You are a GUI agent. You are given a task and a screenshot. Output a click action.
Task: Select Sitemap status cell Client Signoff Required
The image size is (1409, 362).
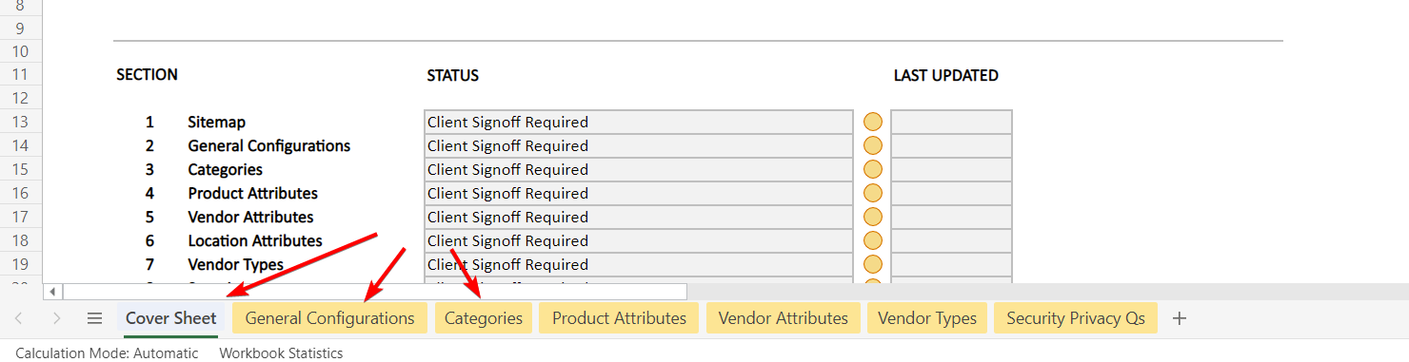638,122
